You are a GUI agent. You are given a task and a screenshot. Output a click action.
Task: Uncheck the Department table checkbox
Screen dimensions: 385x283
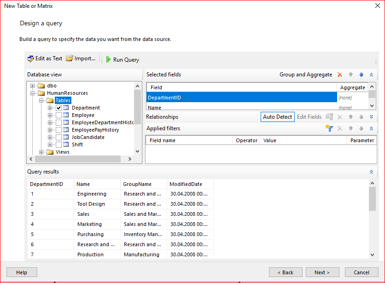pyautogui.click(x=58, y=108)
